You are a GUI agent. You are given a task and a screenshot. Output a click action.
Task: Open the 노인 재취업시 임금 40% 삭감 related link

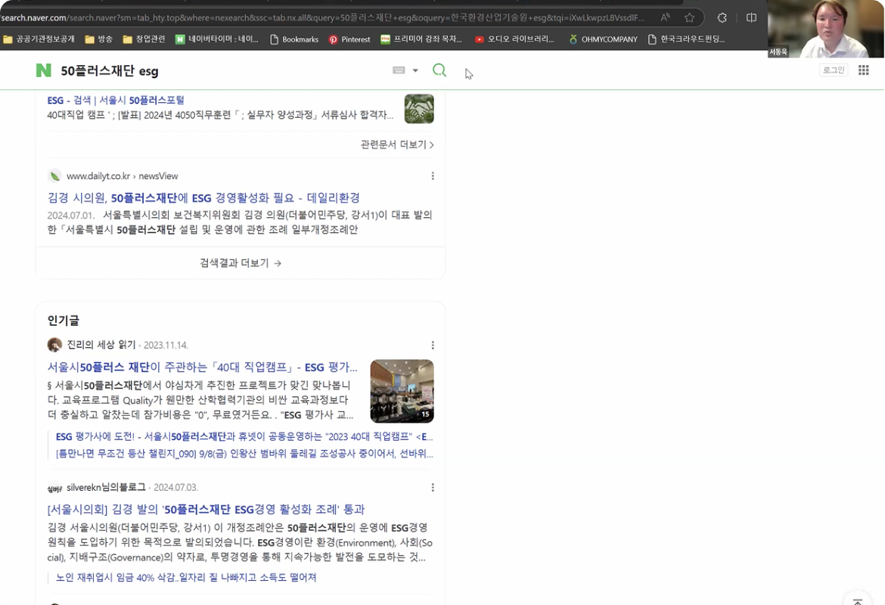185,577
